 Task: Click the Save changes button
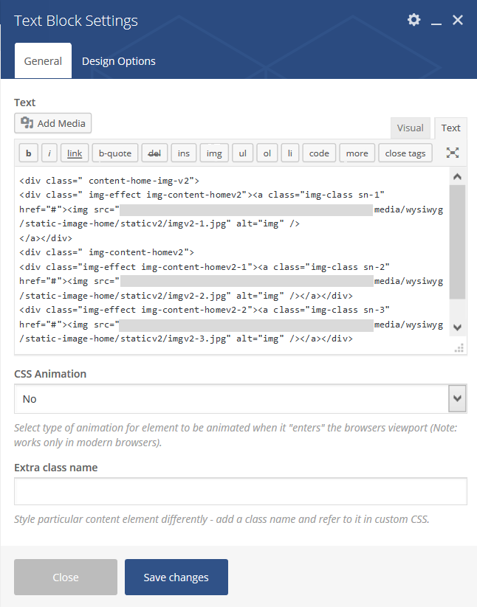(176, 577)
